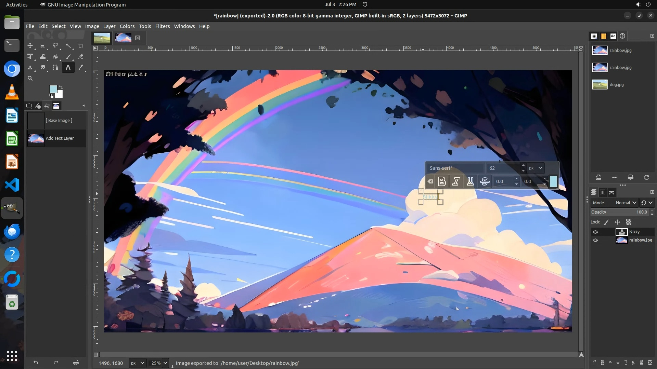Viewport: 657px width, 369px height.
Task: Open the font size unit dropdown
Action: (536, 168)
